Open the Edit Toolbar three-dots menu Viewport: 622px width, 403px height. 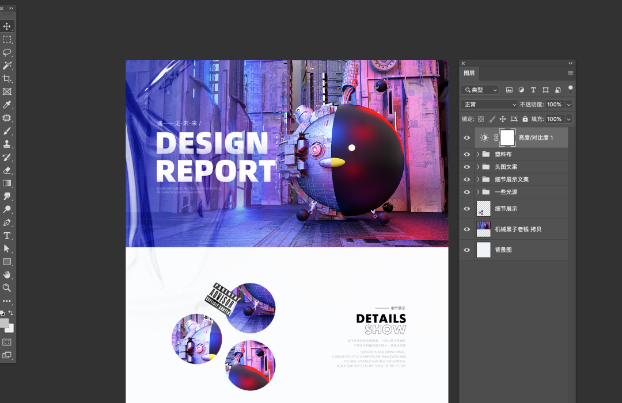tap(7, 301)
